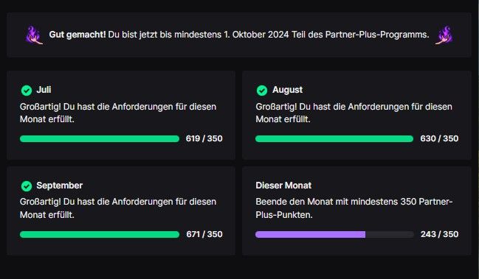The width and height of the screenshot is (479, 279).
Task: Click the 630 / 350 points counter
Action: [x=439, y=138]
